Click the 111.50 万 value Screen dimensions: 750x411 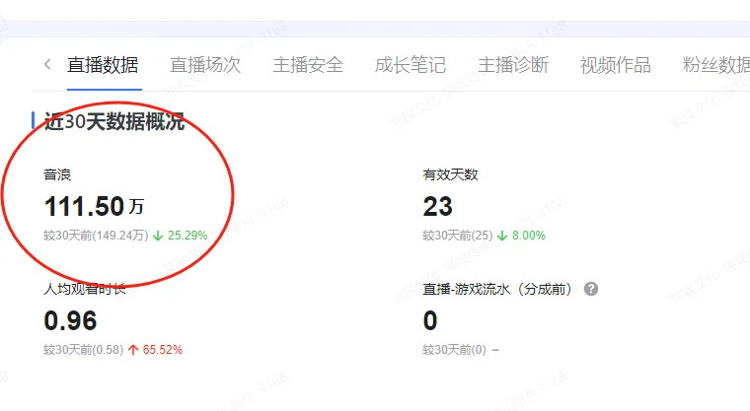pos(94,206)
